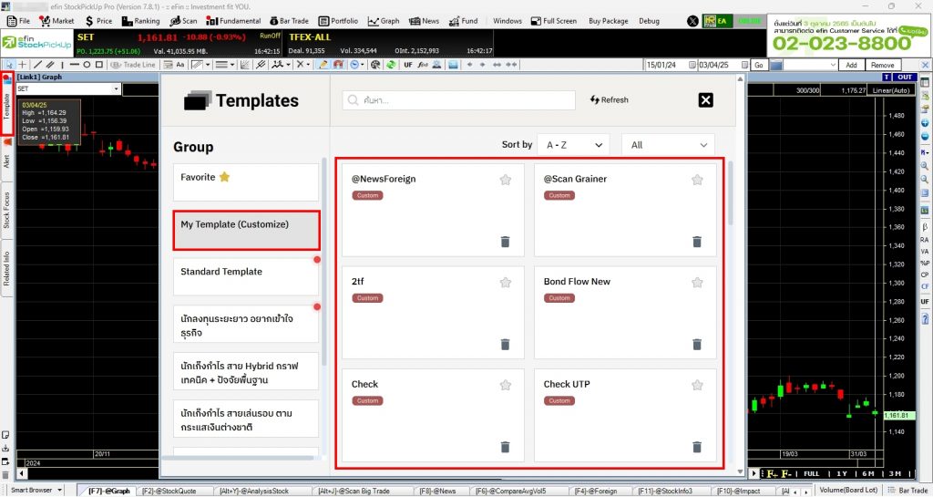Click the Go button next to dates
This screenshot has width=933, height=497.
759,65
